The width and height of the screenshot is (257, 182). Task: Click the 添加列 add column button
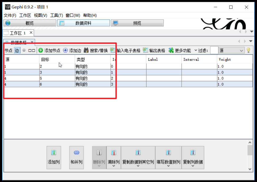[54, 157]
